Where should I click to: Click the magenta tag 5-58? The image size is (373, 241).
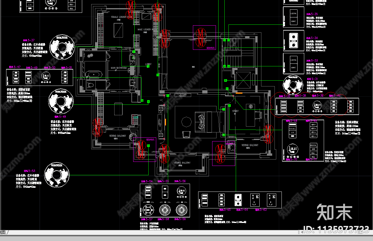[163, 219]
